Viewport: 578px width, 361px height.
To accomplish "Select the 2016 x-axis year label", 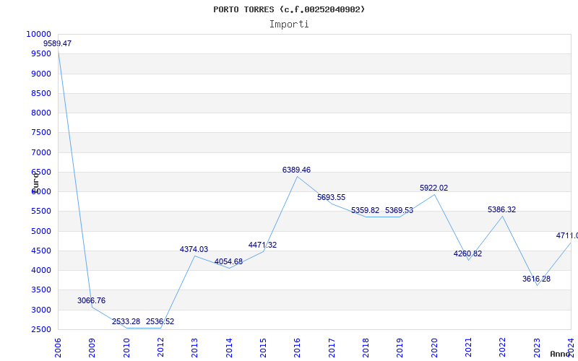I will (x=297, y=348).
